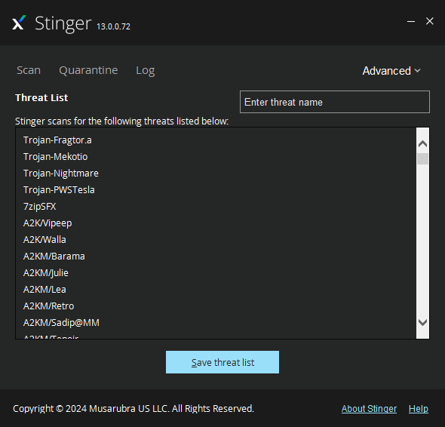
Task: Grab the threat list scrollbar thumb
Action: (422, 158)
